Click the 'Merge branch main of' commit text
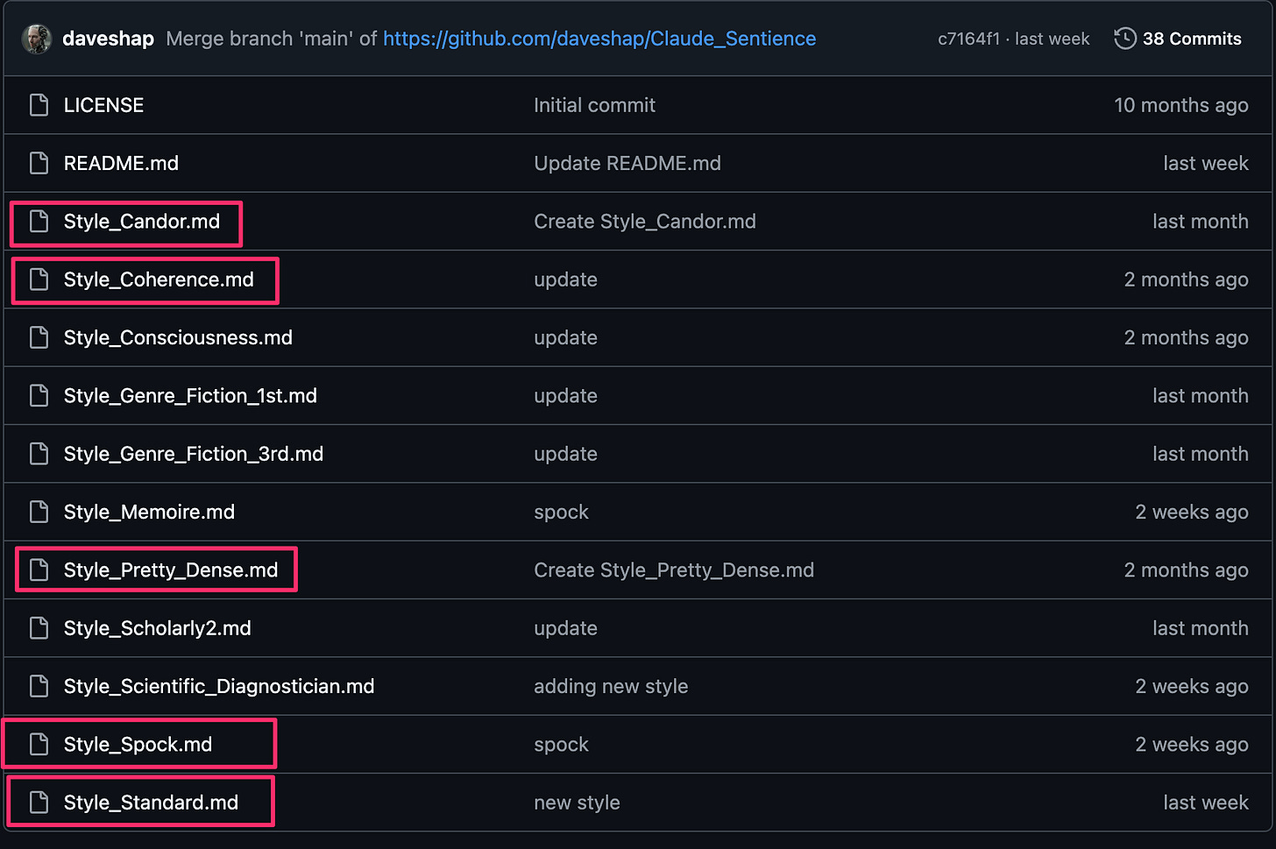 pos(271,39)
